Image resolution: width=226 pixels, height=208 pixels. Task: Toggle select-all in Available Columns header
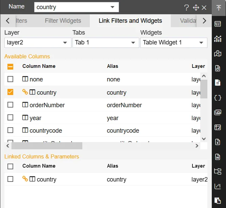(x=11, y=67)
